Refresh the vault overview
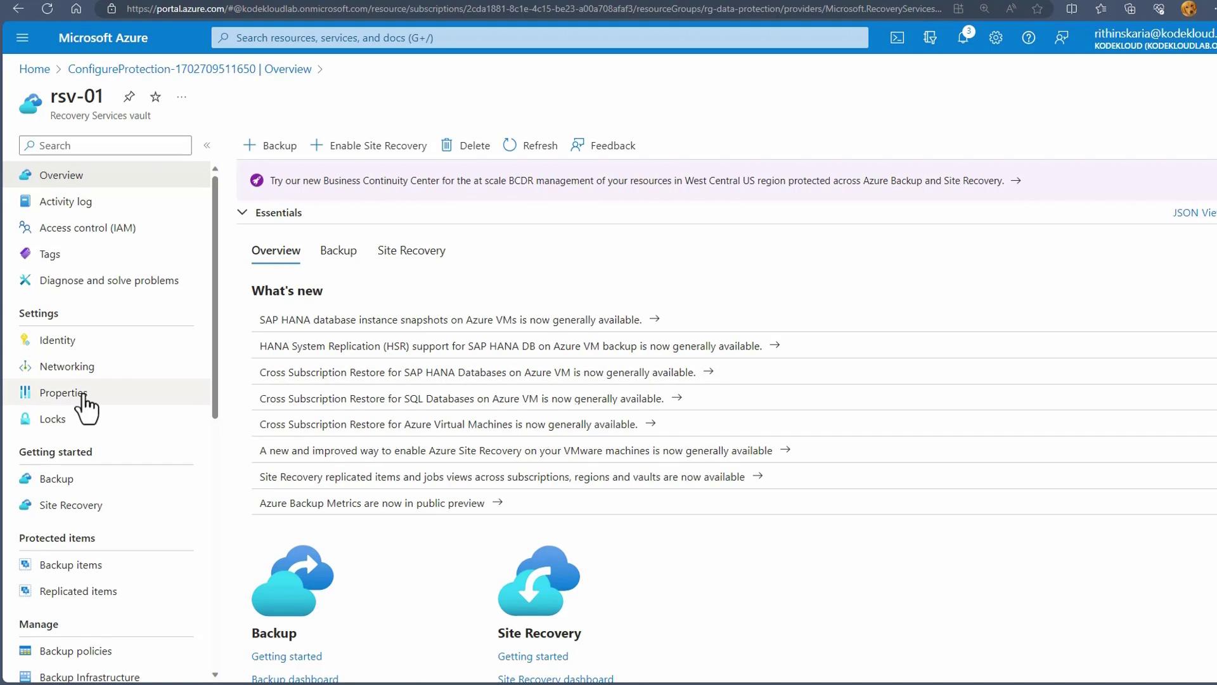 530,145
